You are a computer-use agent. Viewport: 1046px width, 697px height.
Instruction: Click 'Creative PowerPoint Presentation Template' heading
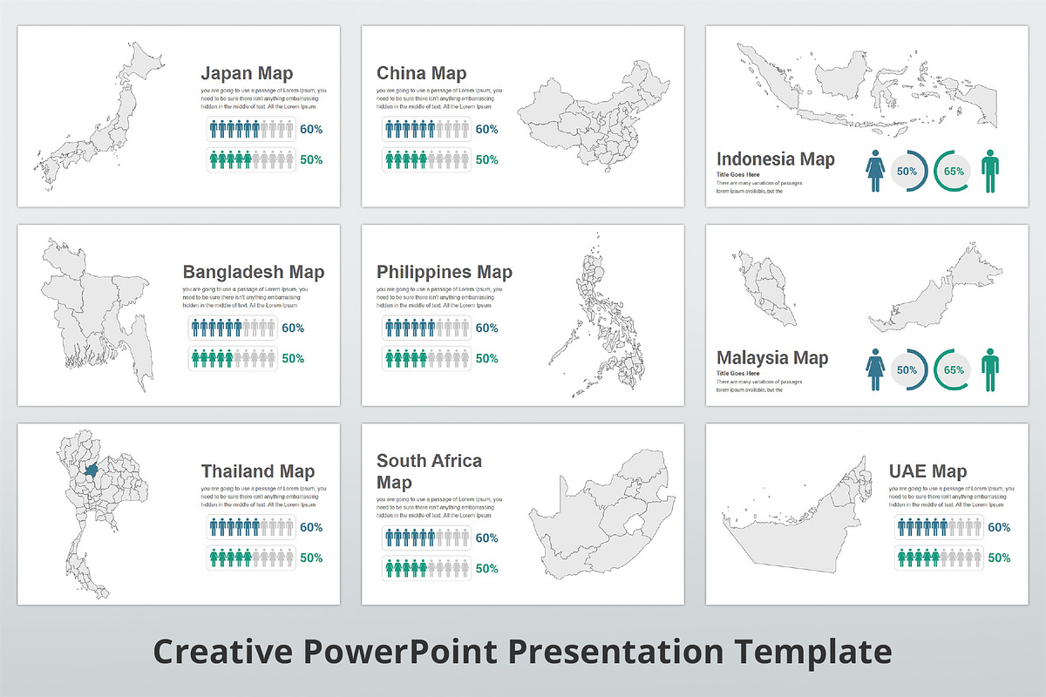click(x=523, y=651)
